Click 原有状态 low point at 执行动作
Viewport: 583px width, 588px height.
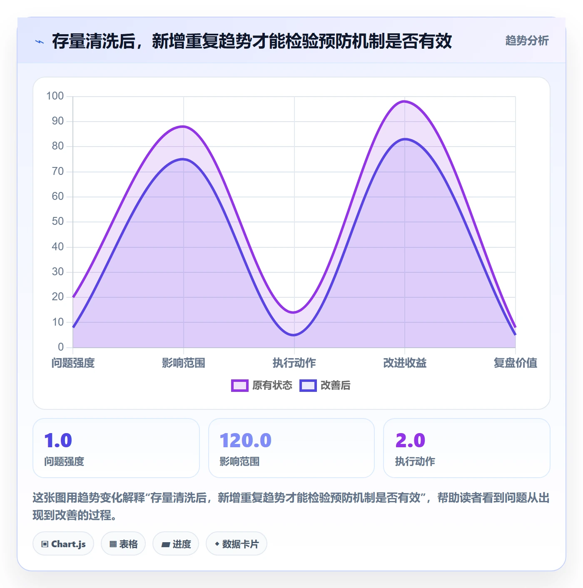[x=294, y=312]
